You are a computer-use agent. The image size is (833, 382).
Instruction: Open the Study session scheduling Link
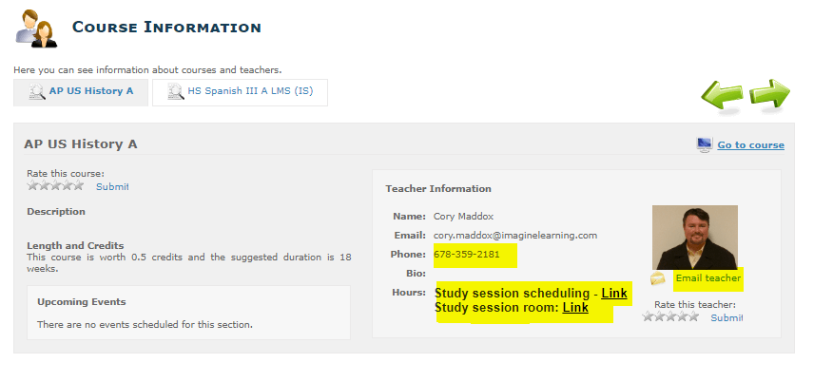[614, 294]
